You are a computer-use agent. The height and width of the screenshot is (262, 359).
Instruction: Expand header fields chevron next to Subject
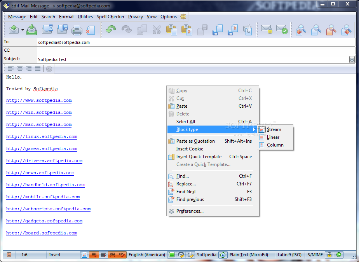tap(352, 59)
